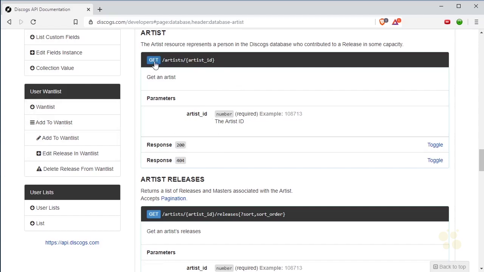The image size is (484, 272).
Task: Click the green circle extension icon
Action: (x=459, y=22)
